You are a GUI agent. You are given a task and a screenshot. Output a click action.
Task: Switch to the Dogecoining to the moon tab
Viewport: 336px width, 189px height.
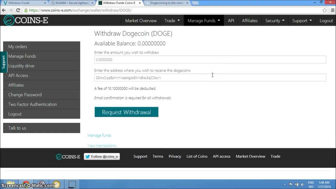click(x=167, y=3)
